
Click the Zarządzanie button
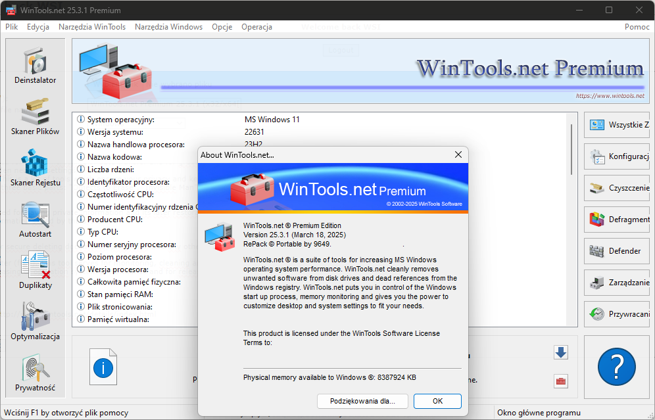617,283
